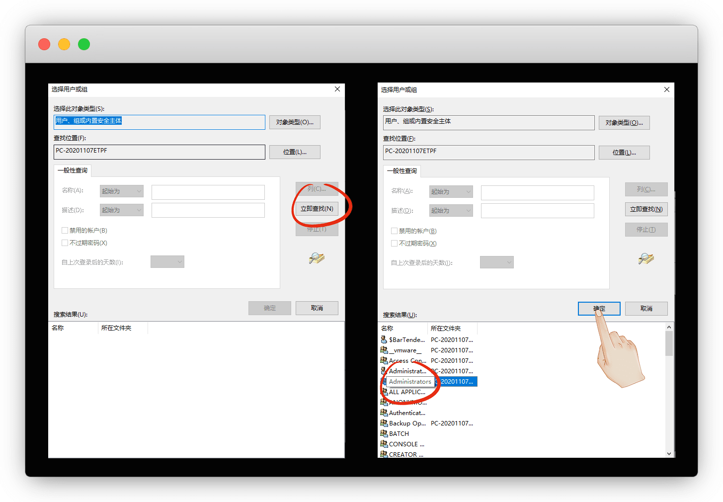Expand days since last logon dropdown in left dialog

[167, 262]
